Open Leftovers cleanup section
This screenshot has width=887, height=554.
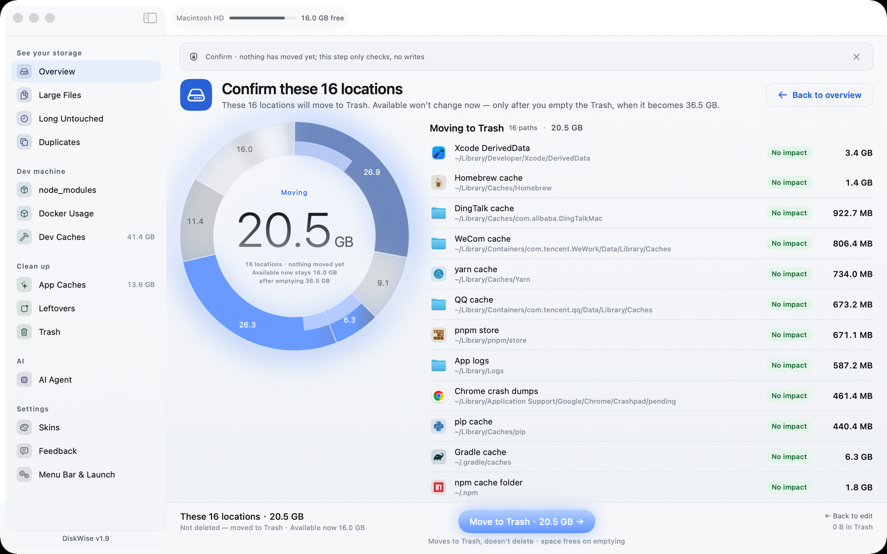point(86,309)
